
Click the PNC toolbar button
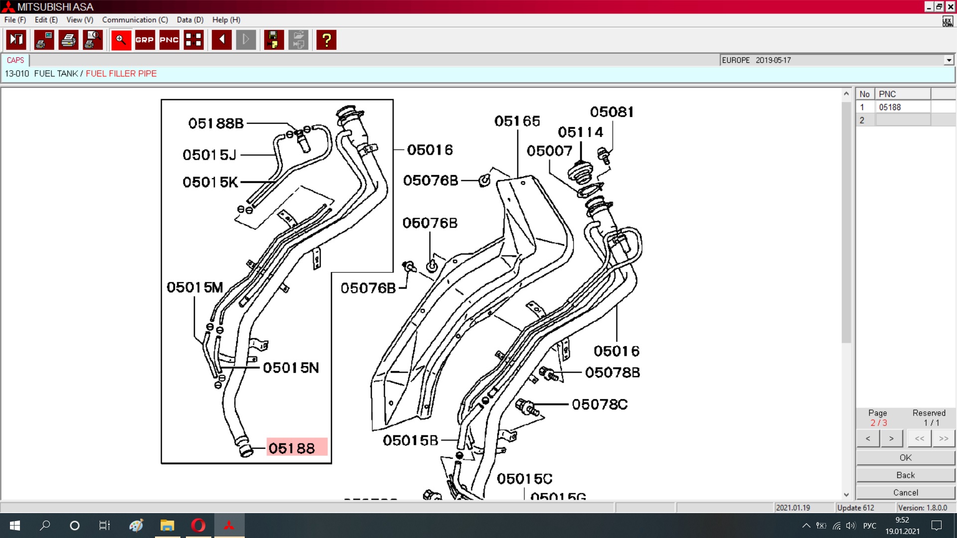coord(169,40)
